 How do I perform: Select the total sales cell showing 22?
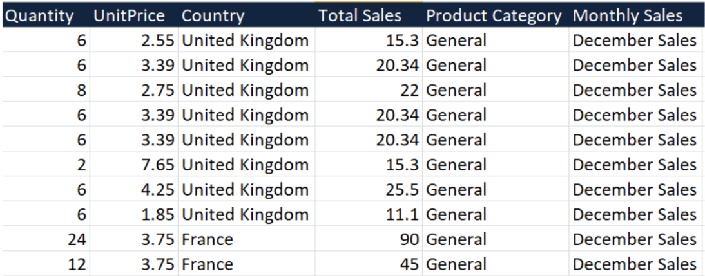[x=409, y=90]
